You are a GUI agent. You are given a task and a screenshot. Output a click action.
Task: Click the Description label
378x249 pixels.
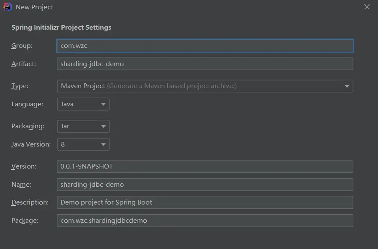30,202
